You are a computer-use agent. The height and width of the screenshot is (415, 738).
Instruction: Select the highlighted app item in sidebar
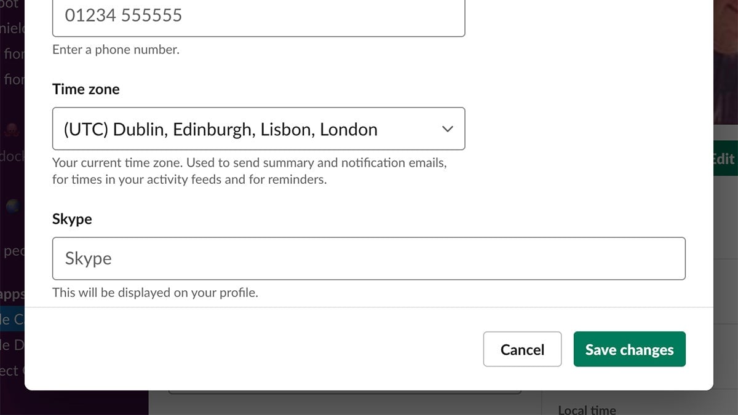pyautogui.click(x=12, y=319)
